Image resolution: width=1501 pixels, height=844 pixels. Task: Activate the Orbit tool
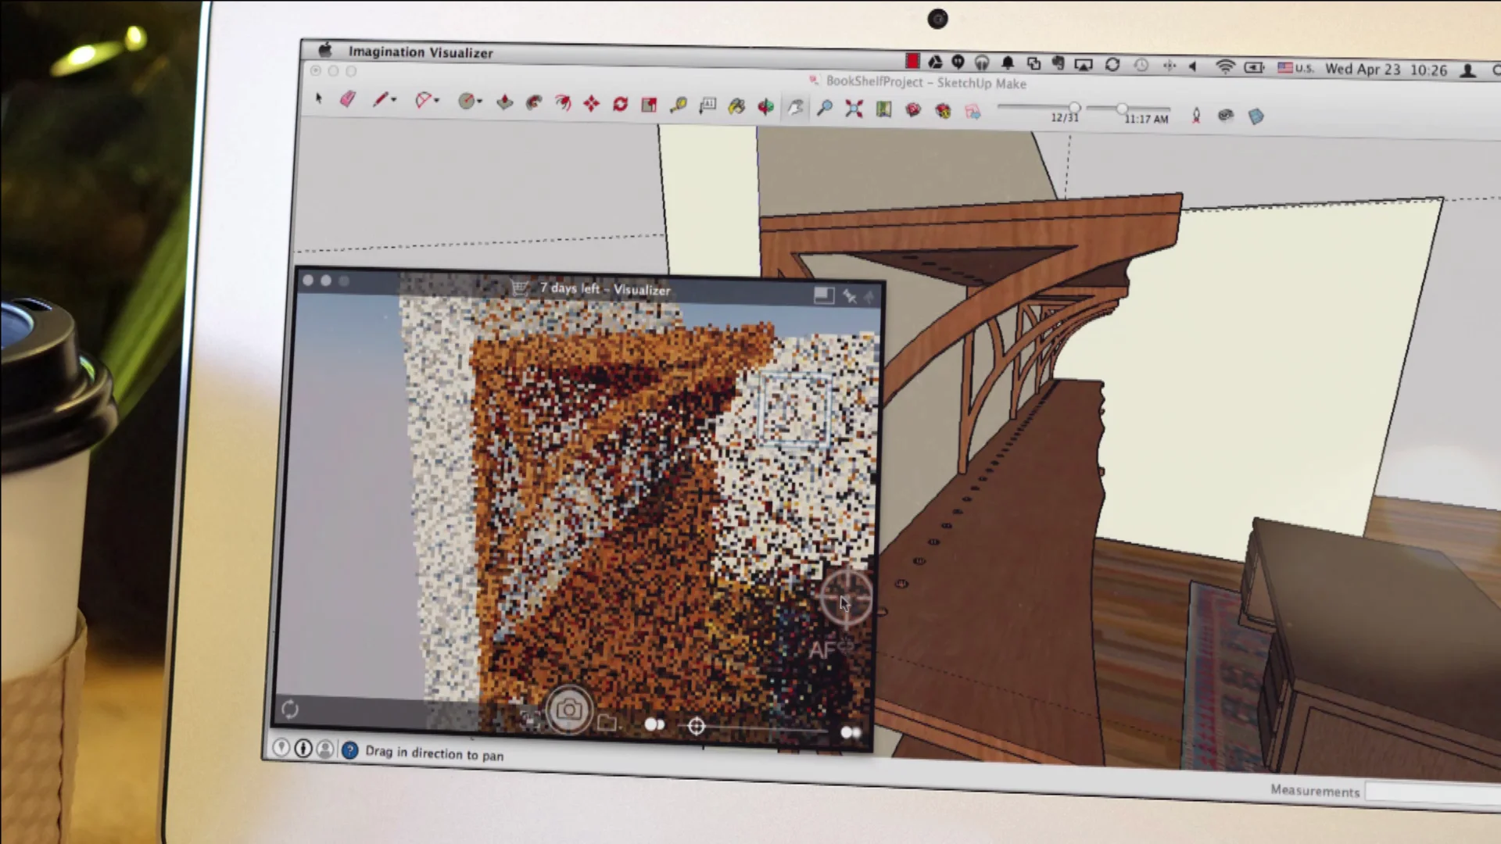click(x=766, y=106)
